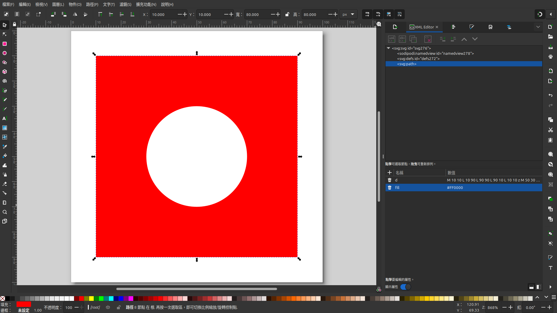557x313 pixels.
Task: Open the color palette hamburger menu
Action: pos(554,297)
